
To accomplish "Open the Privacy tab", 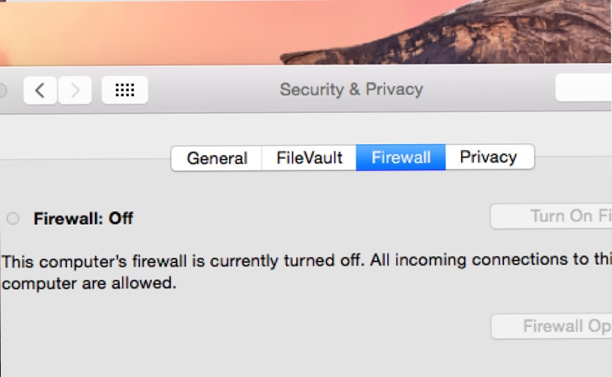I will (x=489, y=158).
